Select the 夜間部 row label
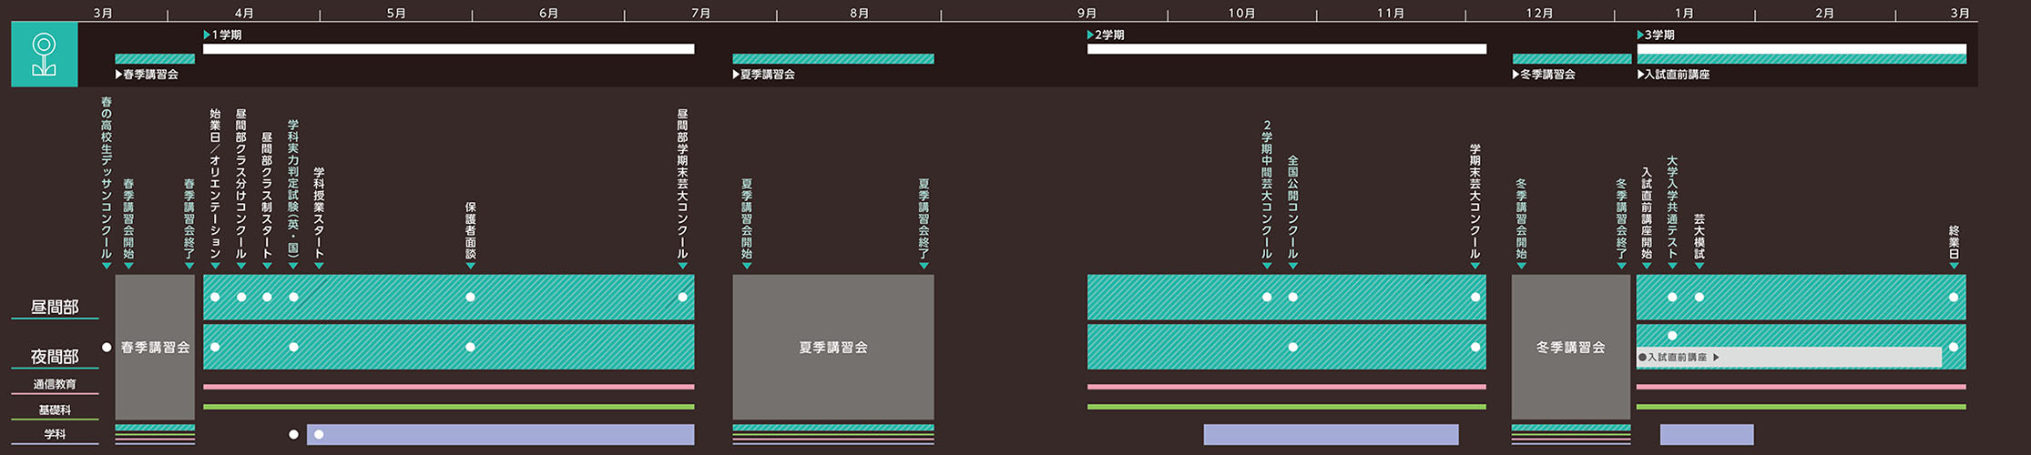 click(x=55, y=356)
